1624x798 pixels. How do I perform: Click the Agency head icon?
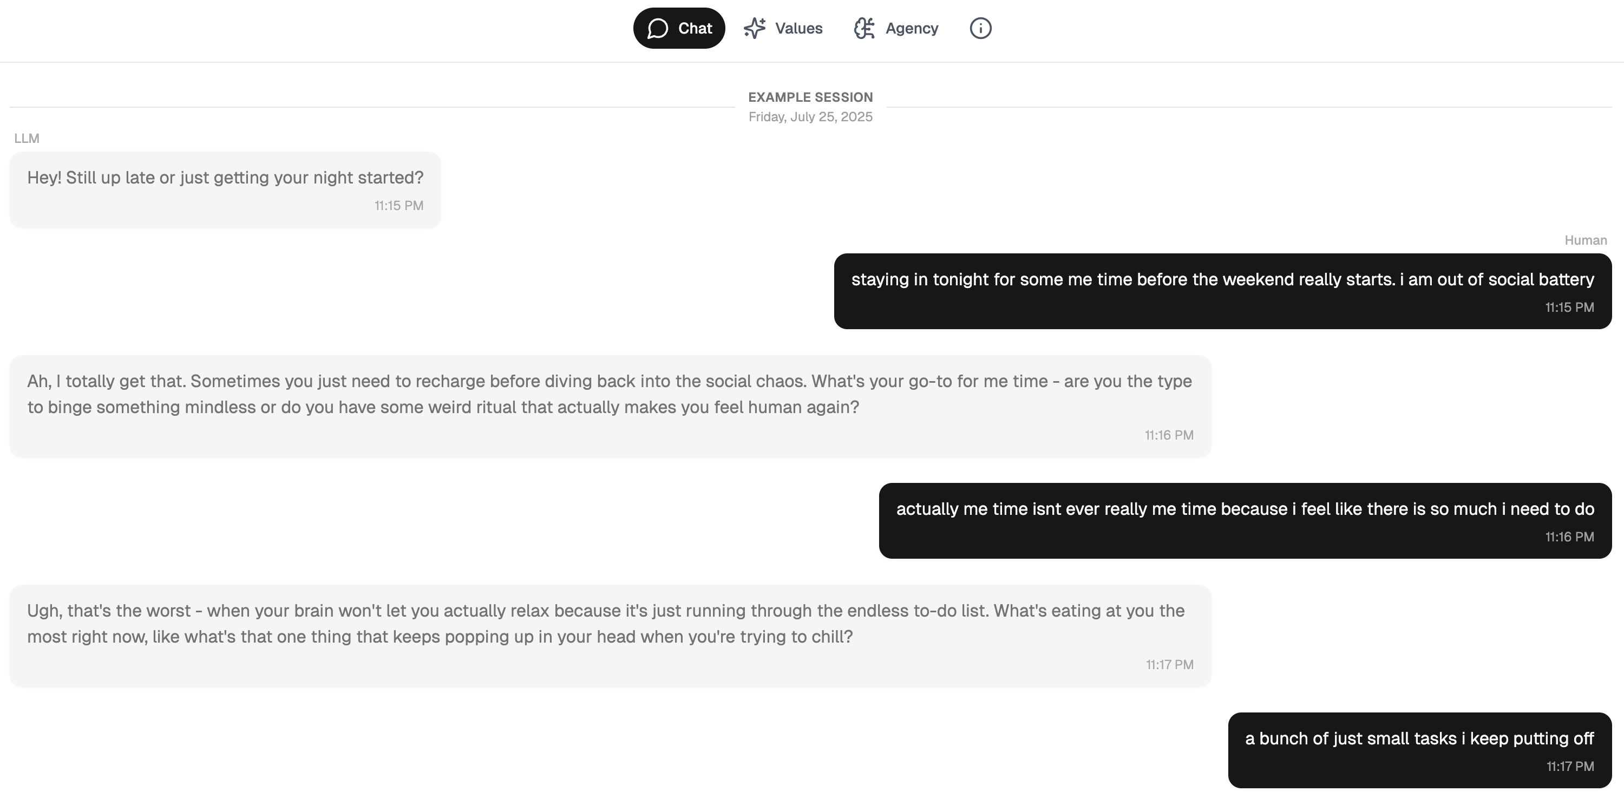click(863, 28)
